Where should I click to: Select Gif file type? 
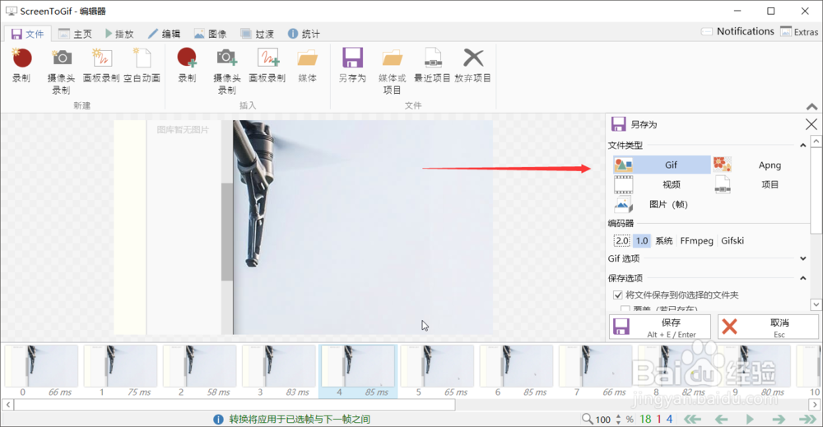tap(662, 165)
